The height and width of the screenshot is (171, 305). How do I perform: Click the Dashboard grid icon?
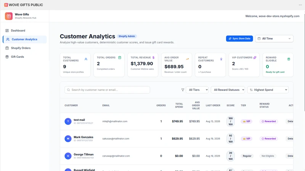click(7, 30)
